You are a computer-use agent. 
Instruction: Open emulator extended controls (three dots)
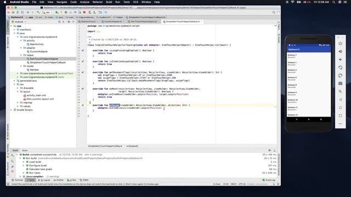click(x=340, y=124)
